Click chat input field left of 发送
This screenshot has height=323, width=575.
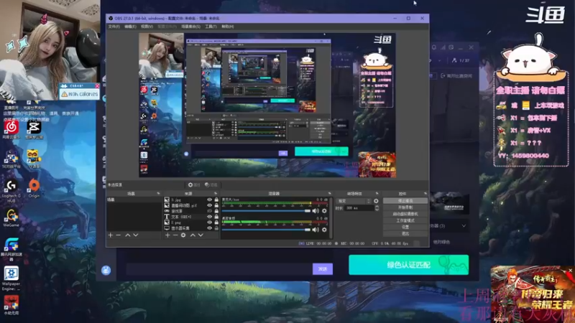(x=219, y=269)
